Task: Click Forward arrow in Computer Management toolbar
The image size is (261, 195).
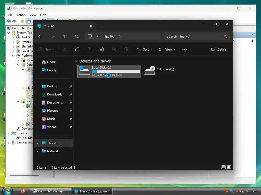Action: (x=15, y=21)
